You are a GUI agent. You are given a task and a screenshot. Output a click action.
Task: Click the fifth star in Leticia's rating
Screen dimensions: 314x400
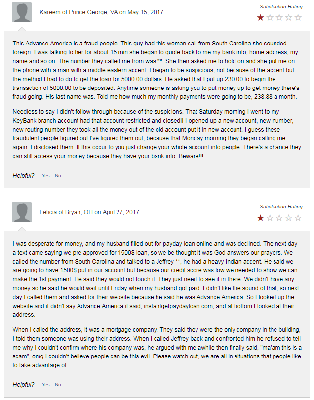tap(298, 218)
